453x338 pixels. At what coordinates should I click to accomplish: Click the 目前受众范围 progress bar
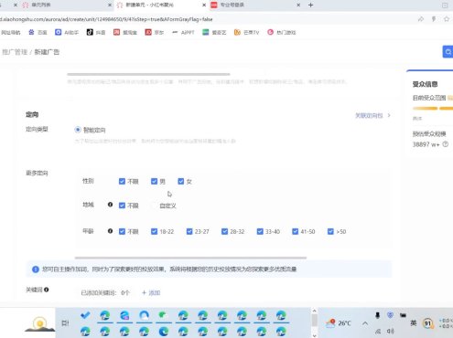(433, 108)
